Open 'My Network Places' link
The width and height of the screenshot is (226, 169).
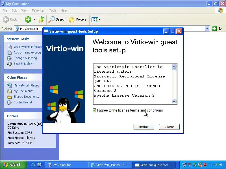pos(26,85)
